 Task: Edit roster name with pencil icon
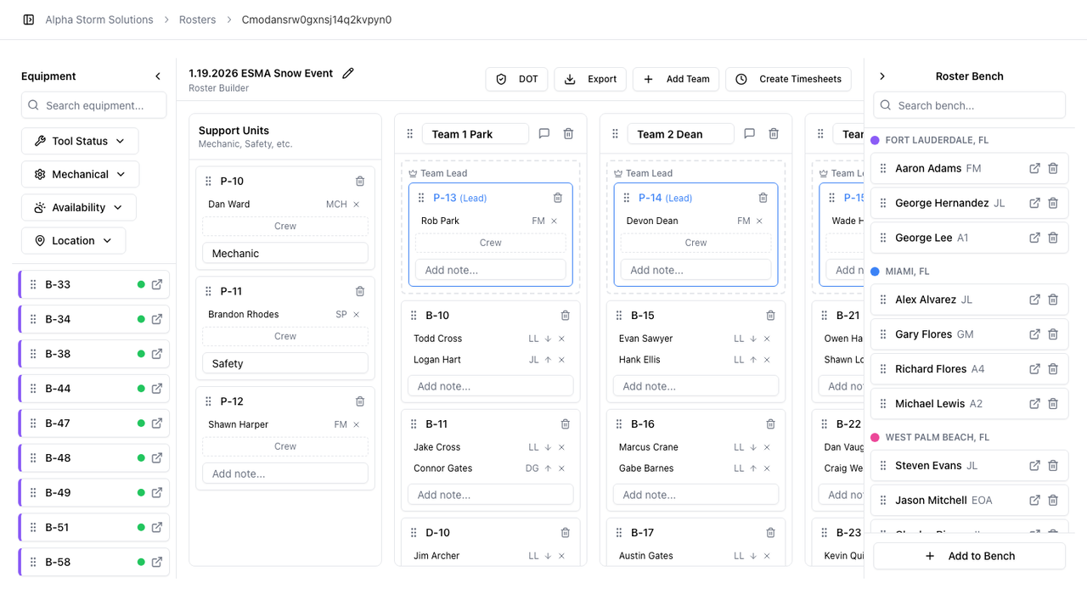pos(348,74)
